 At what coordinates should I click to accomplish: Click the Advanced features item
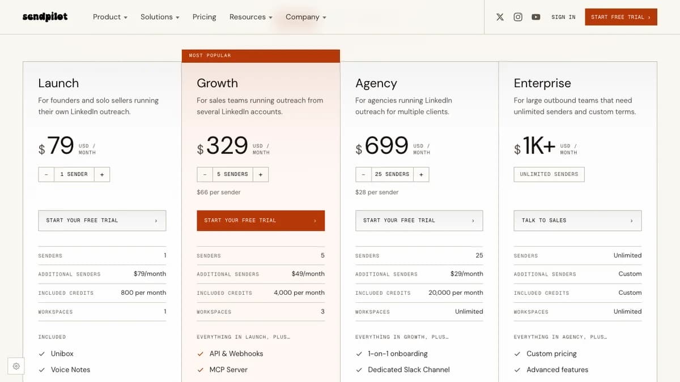click(x=557, y=370)
